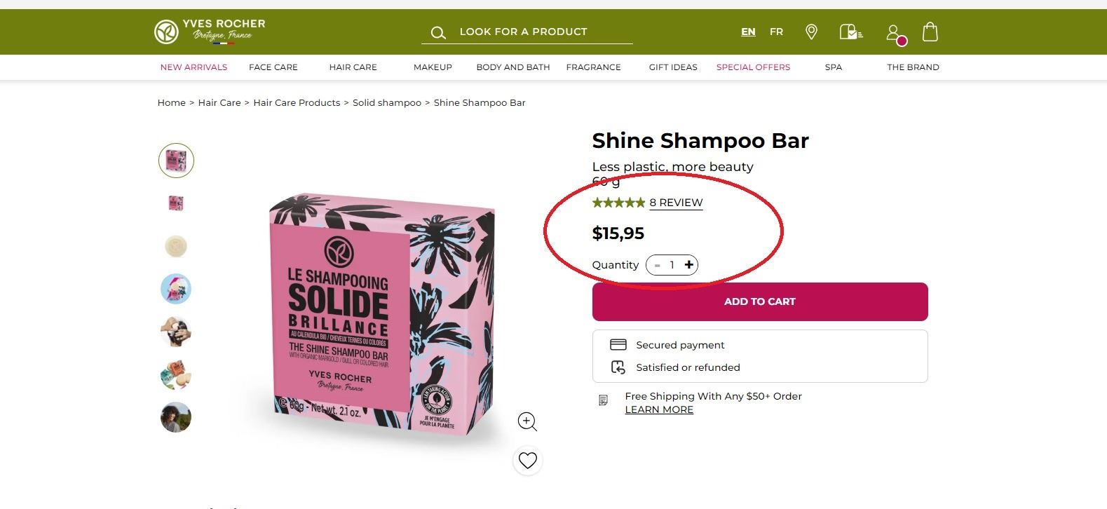Click Learn More shipping link

659,409
